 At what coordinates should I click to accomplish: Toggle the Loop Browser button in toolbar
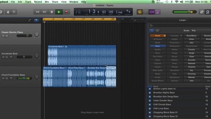[x=208, y=12]
